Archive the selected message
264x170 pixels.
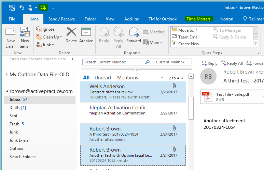tap(86, 35)
